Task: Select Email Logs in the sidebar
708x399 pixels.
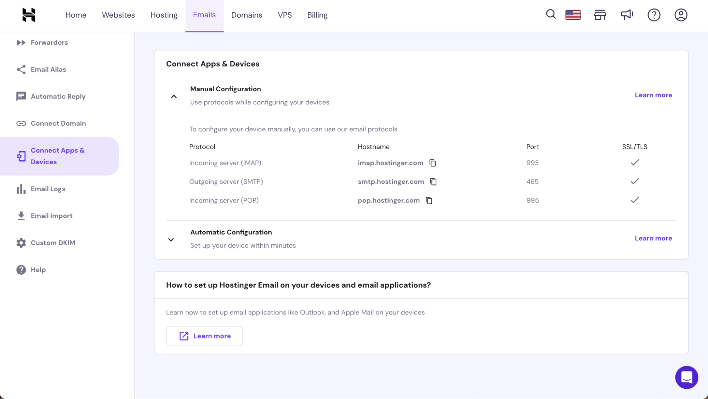Action: point(48,189)
